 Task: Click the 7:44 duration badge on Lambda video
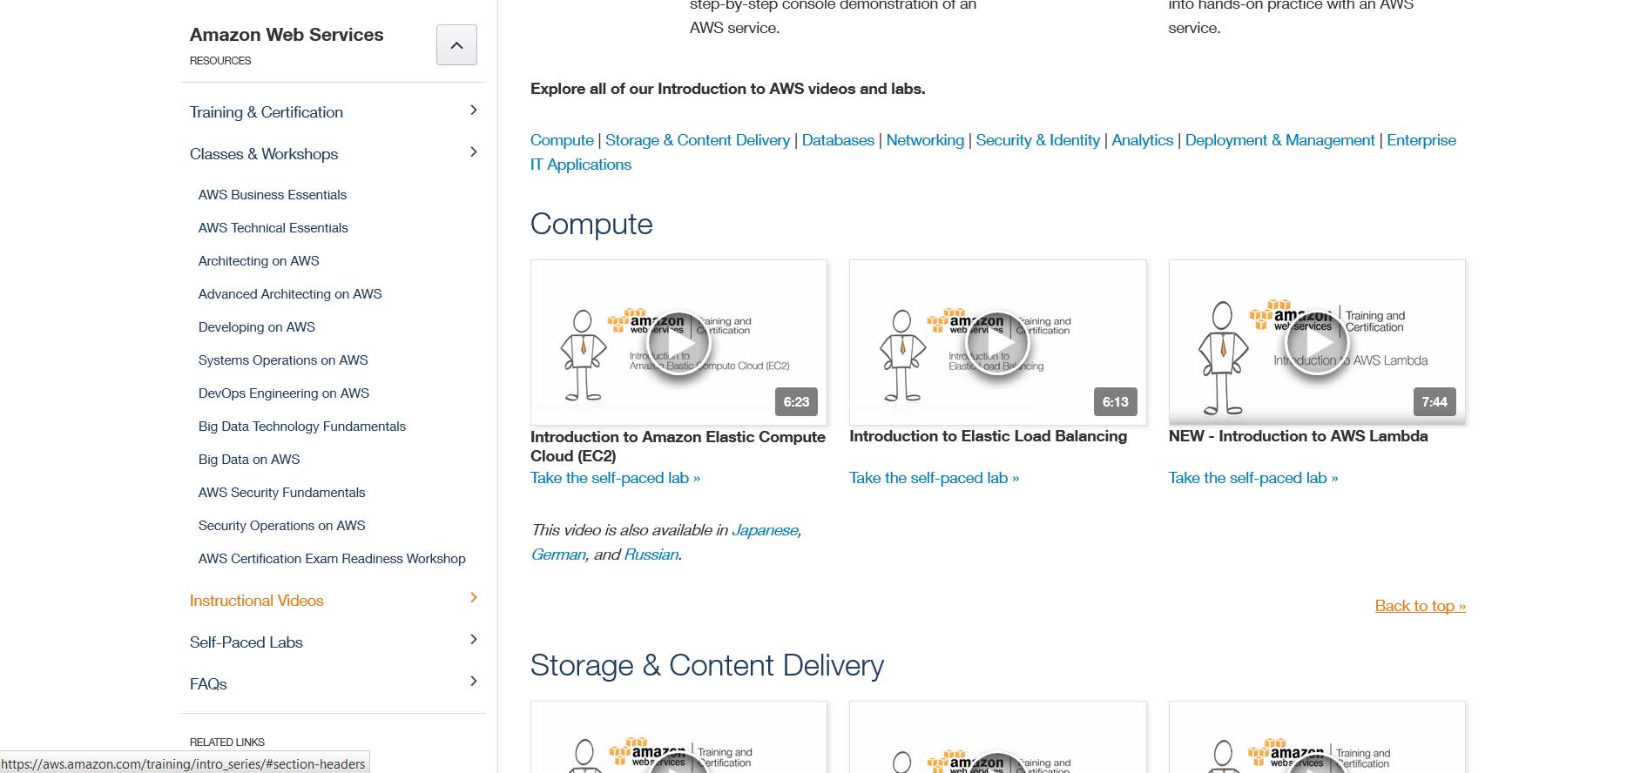click(x=1434, y=401)
